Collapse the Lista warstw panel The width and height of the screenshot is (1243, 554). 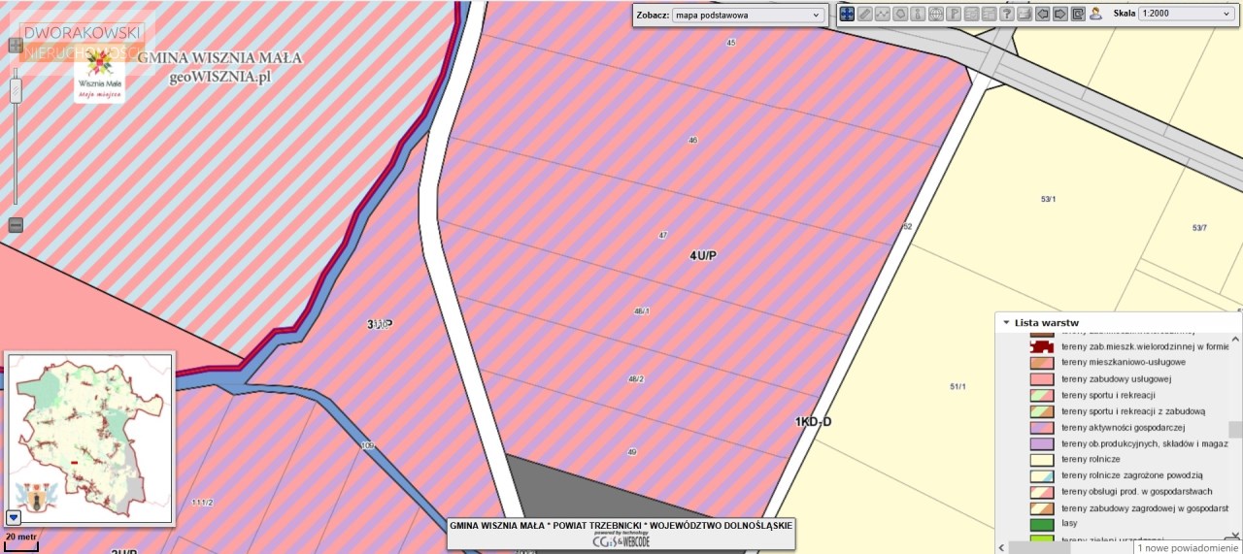1007,323
